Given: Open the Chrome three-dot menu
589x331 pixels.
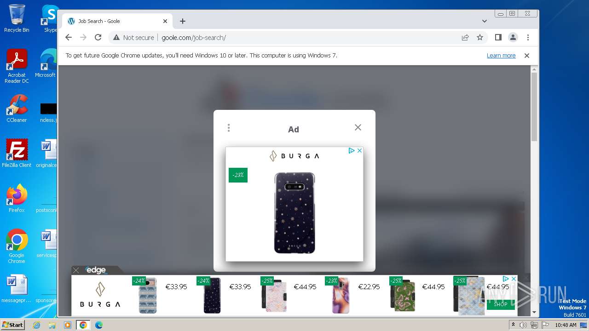Looking at the screenshot, I should point(528,37).
